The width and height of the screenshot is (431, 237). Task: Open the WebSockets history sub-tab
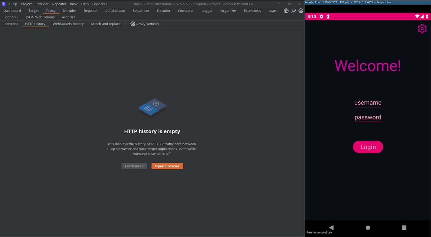[68, 24]
